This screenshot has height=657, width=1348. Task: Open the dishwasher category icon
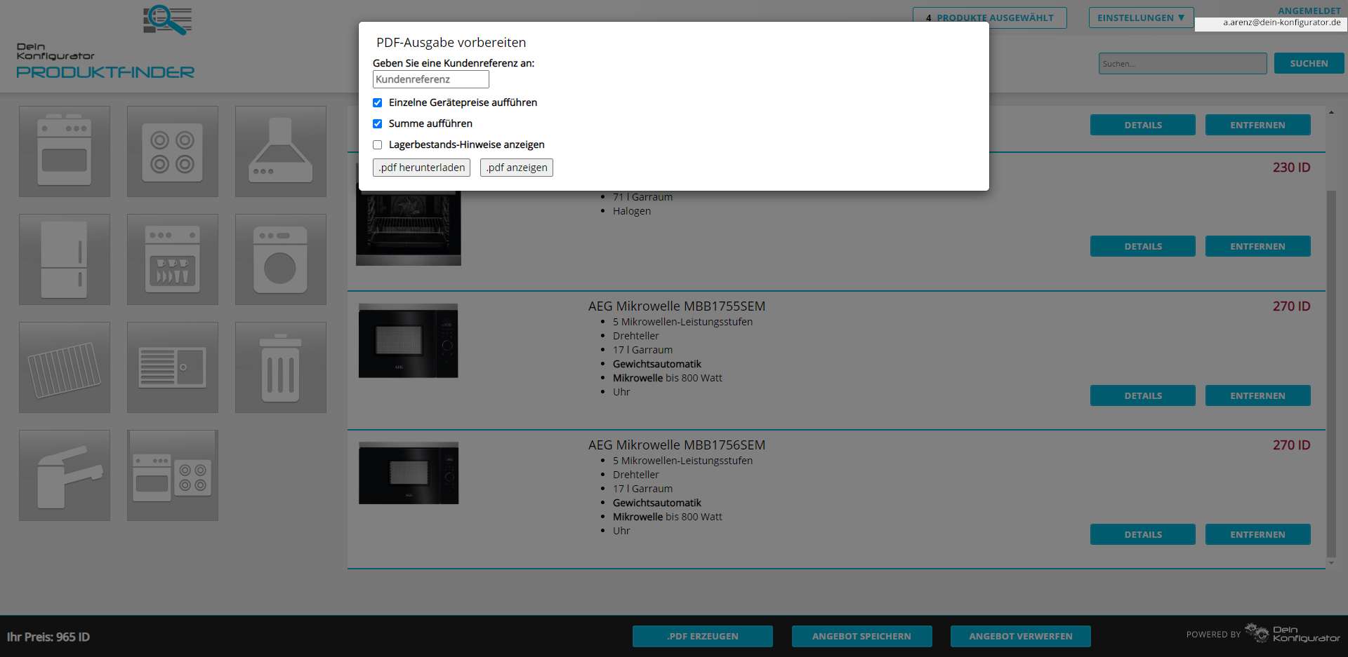[173, 259]
